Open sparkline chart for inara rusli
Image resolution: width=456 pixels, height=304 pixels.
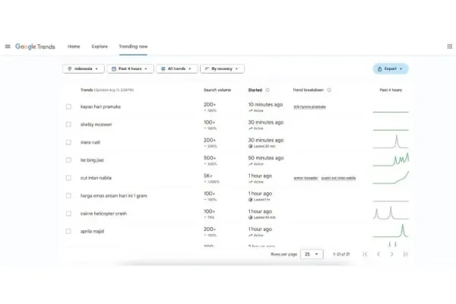[391, 141]
